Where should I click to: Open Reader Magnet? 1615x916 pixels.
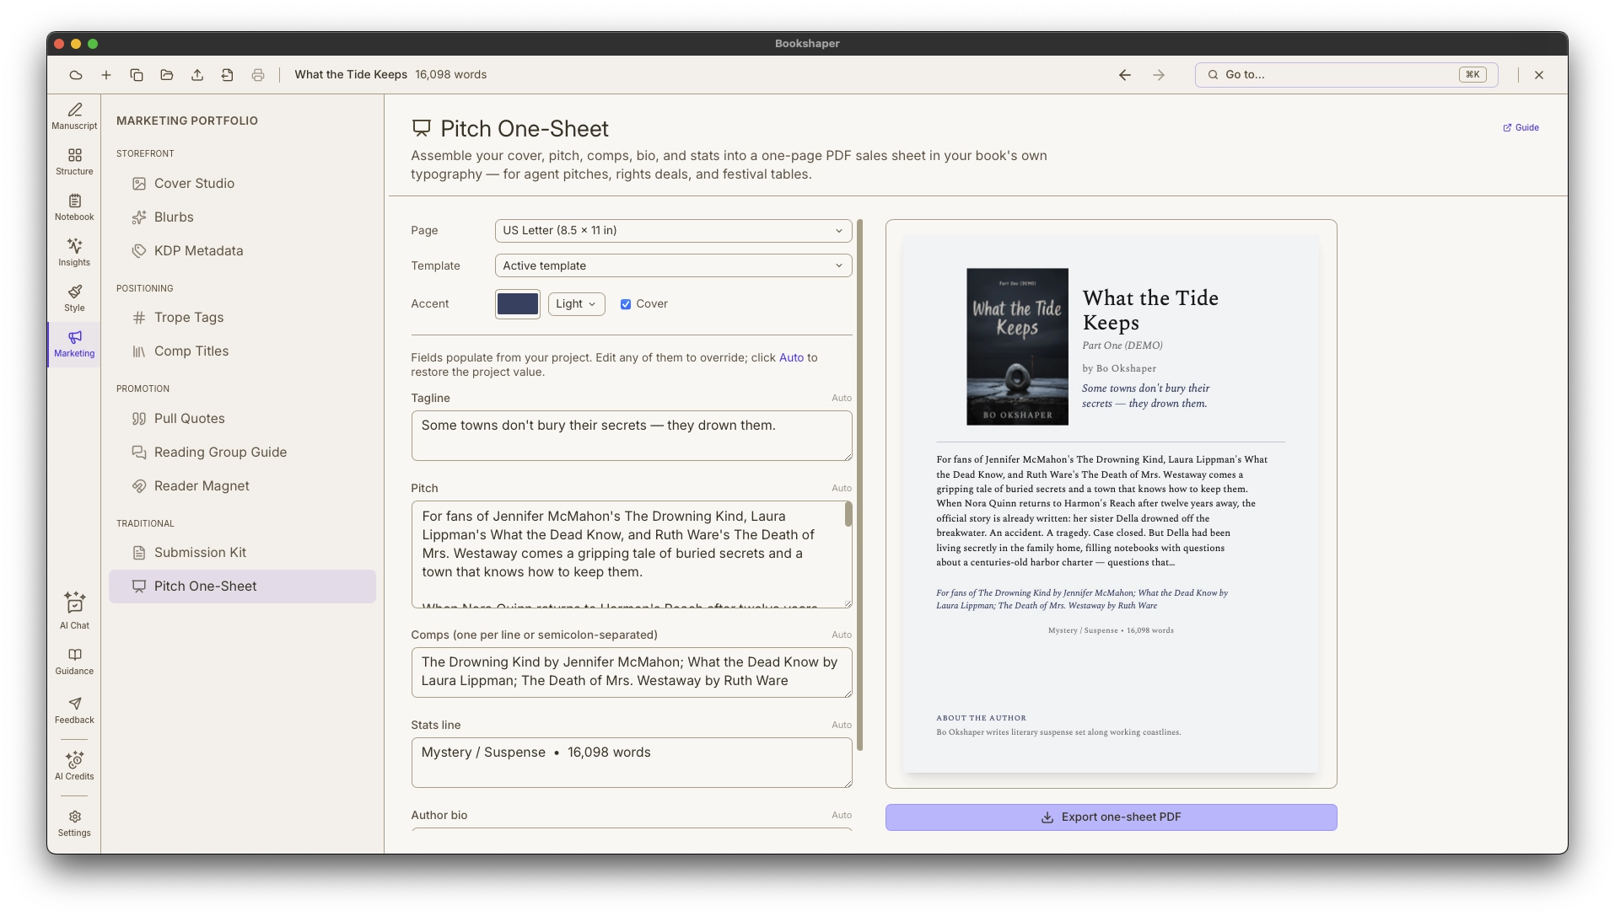pyautogui.click(x=242, y=486)
